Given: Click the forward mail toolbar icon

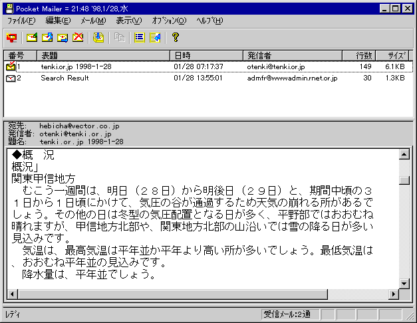Looking at the screenshot, I should (63, 37).
